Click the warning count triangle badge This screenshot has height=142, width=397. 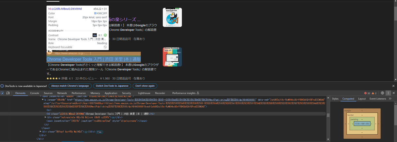point(374,93)
